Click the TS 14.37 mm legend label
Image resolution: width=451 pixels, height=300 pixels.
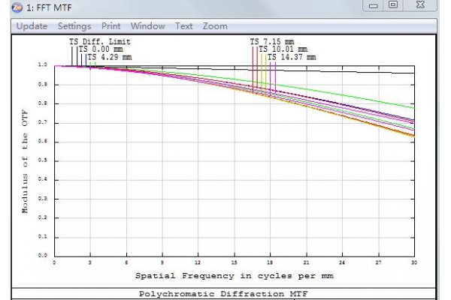click(292, 57)
